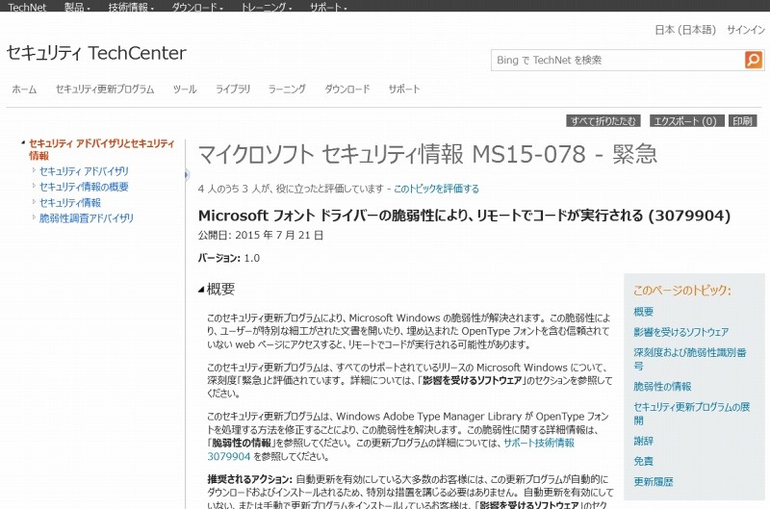
Task: Click the 印刷 button
Action: click(742, 120)
